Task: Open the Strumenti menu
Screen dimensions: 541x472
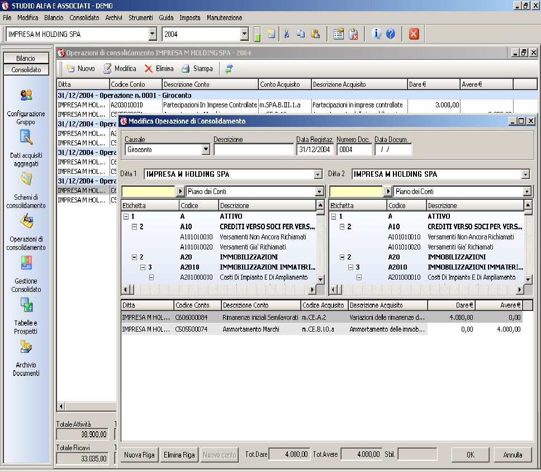Action: [x=140, y=18]
